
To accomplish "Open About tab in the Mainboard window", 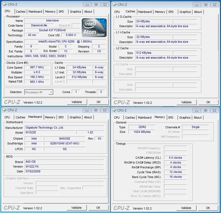I will pos(88,117).
